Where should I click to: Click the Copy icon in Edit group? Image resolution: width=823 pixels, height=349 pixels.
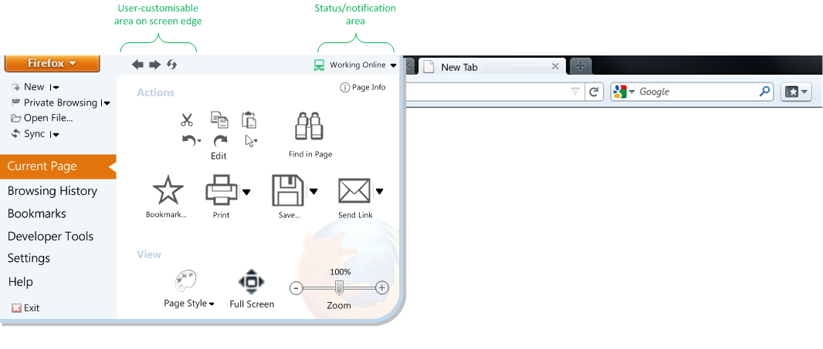[219, 119]
